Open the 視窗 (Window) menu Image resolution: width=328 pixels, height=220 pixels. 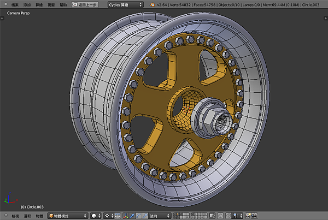point(51,4)
